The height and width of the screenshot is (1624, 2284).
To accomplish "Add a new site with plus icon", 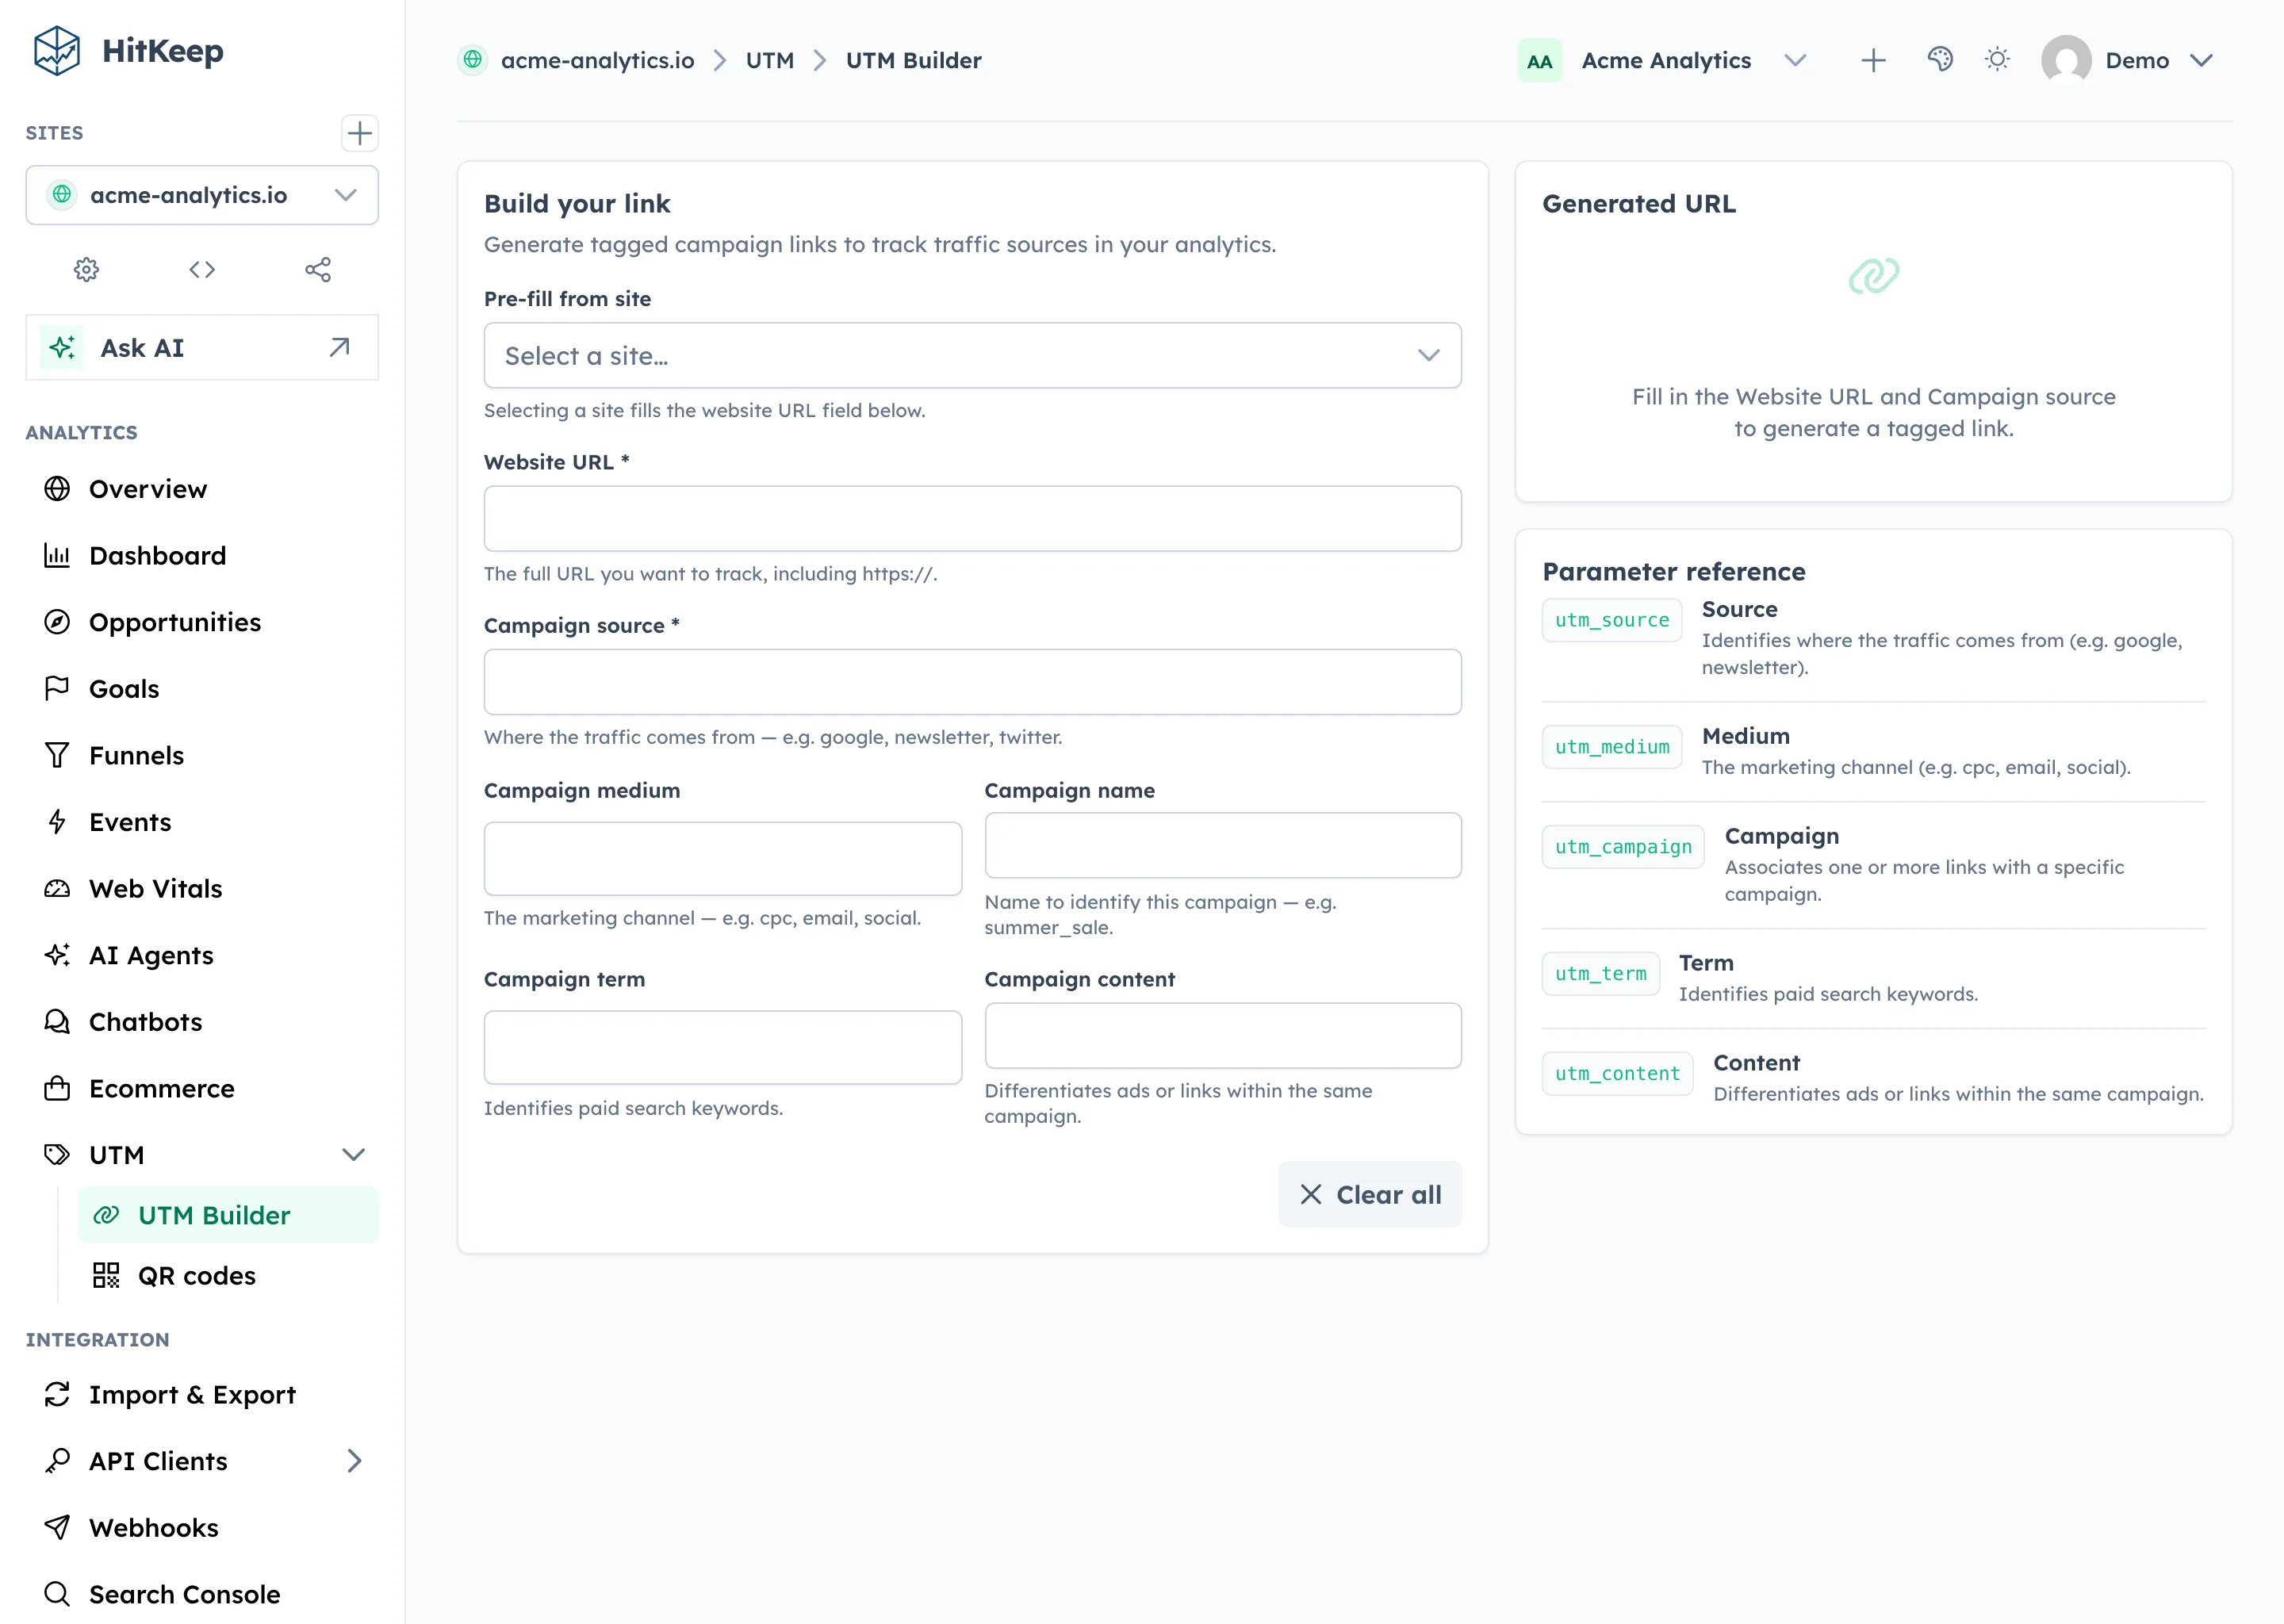I will [x=359, y=133].
